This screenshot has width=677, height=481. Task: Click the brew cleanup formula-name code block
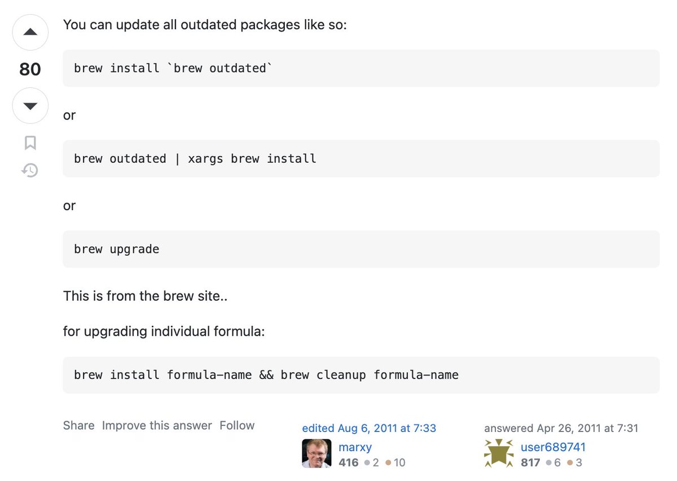tap(361, 375)
